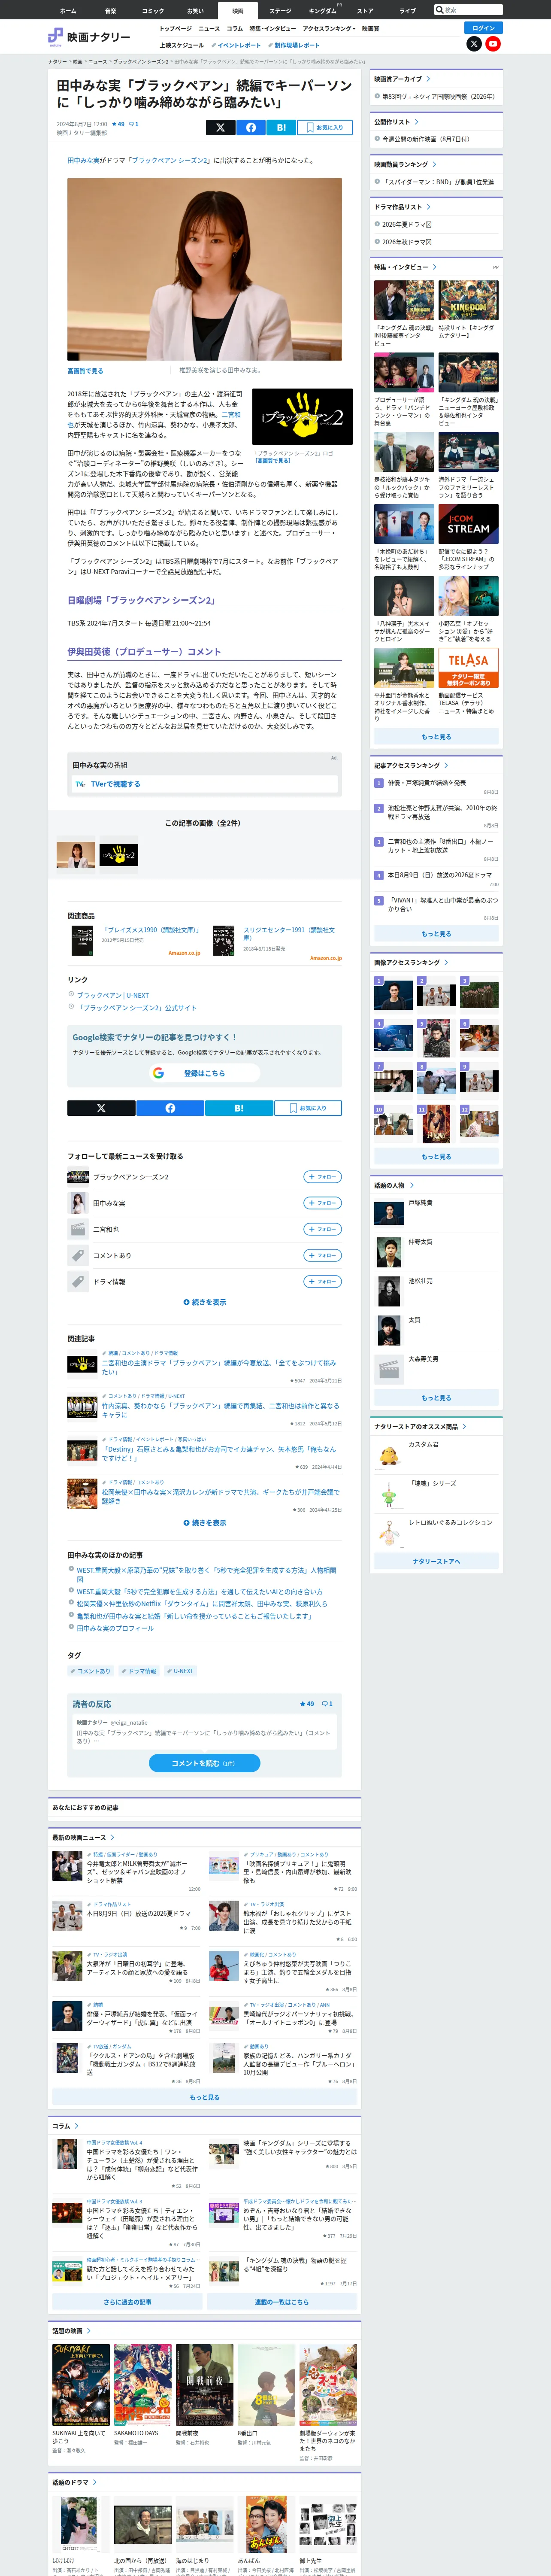Show more related articles under 関連記事
The width and height of the screenshot is (551, 2576).
coord(205,1523)
